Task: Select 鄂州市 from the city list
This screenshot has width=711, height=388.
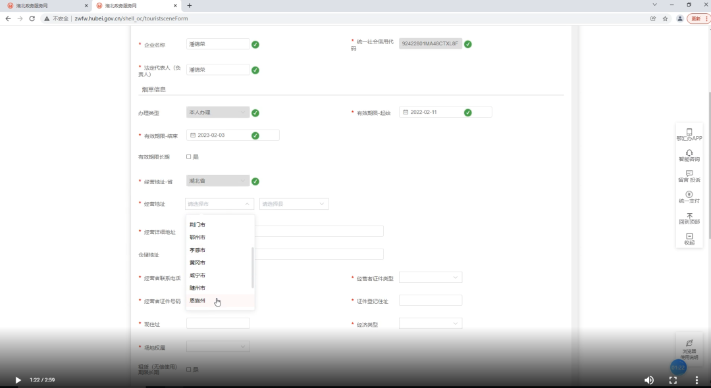Action: coord(221,237)
